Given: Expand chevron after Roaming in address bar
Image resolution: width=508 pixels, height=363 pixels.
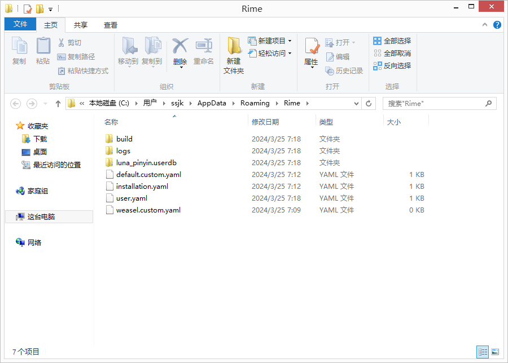Looking at the screenshot, I should [x=277, y=103].
